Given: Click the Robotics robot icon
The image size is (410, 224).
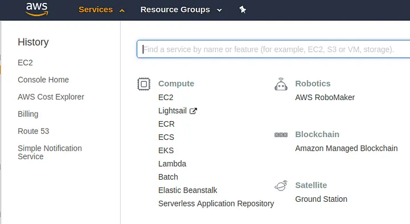Looking at the screenshot, I should (281, 84).
